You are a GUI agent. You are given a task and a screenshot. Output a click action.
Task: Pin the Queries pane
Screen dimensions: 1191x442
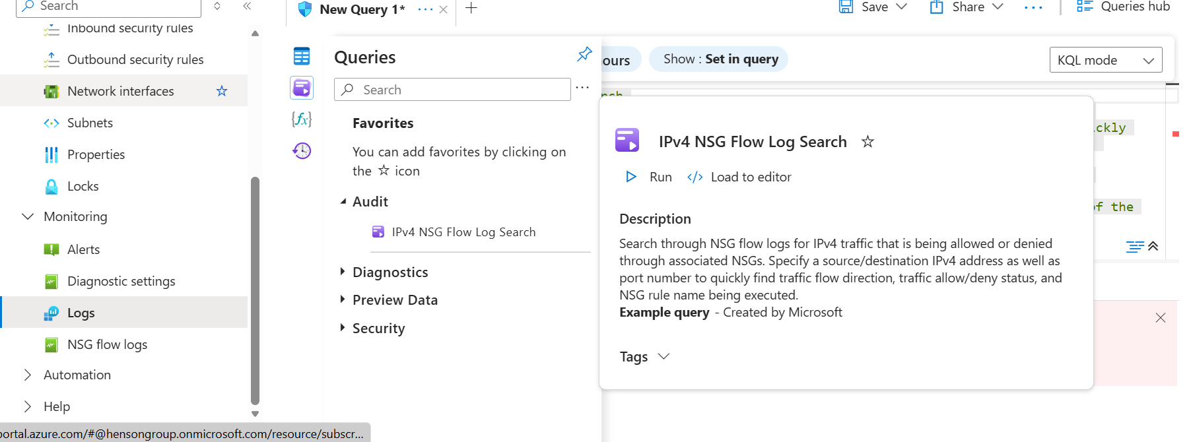(584, 54)
